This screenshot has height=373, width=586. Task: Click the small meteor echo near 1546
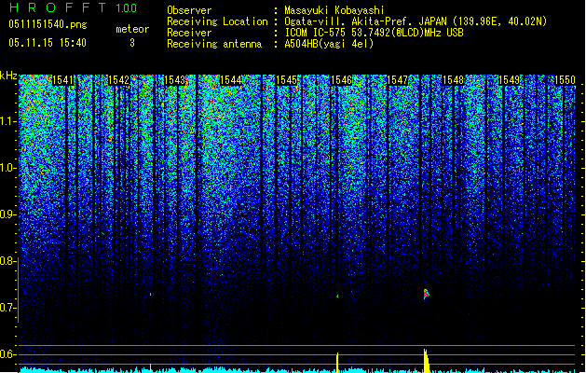[337, 297]
